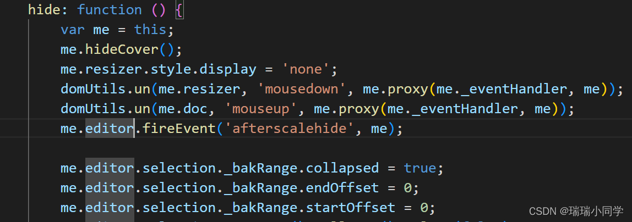The image size is (632, 222).
Task: Click the 'this' keyword
Action: tap(150, 29)
